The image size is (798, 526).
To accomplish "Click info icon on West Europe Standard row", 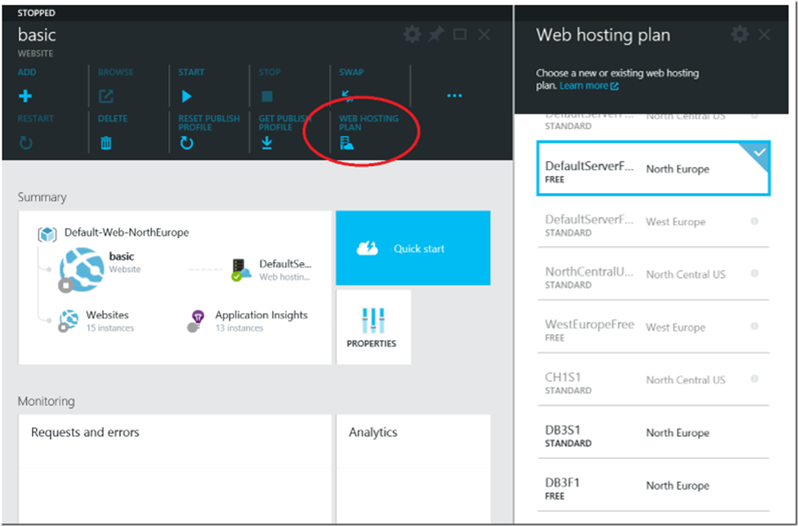I will coord(755,221).
